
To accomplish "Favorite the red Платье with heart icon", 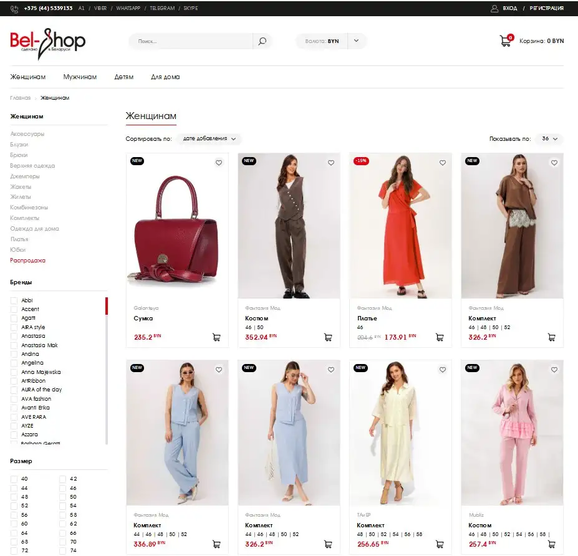I will point(443,163).
